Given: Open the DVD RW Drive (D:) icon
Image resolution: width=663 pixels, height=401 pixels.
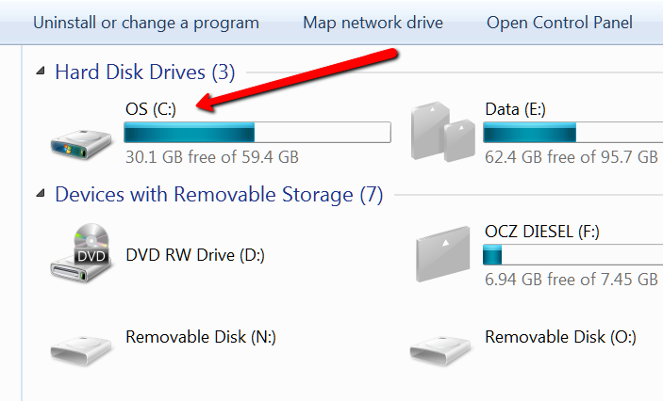Looking at the screenshot, I should click(81, 252).
